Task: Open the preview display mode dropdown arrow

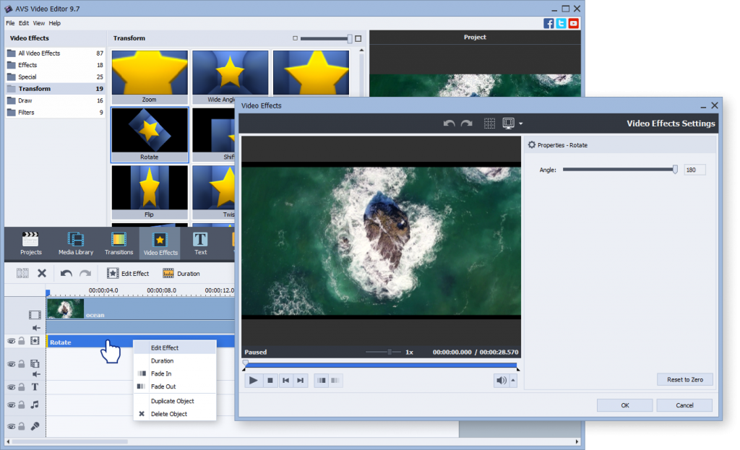Action: click(x=520, y=124)
